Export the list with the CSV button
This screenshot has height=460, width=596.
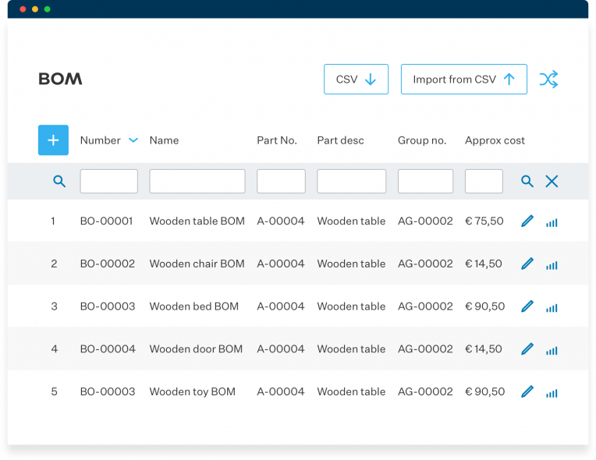pos(356,80)
